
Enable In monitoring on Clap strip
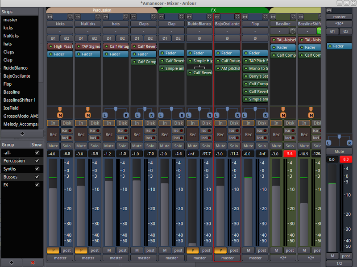[165, 123]
